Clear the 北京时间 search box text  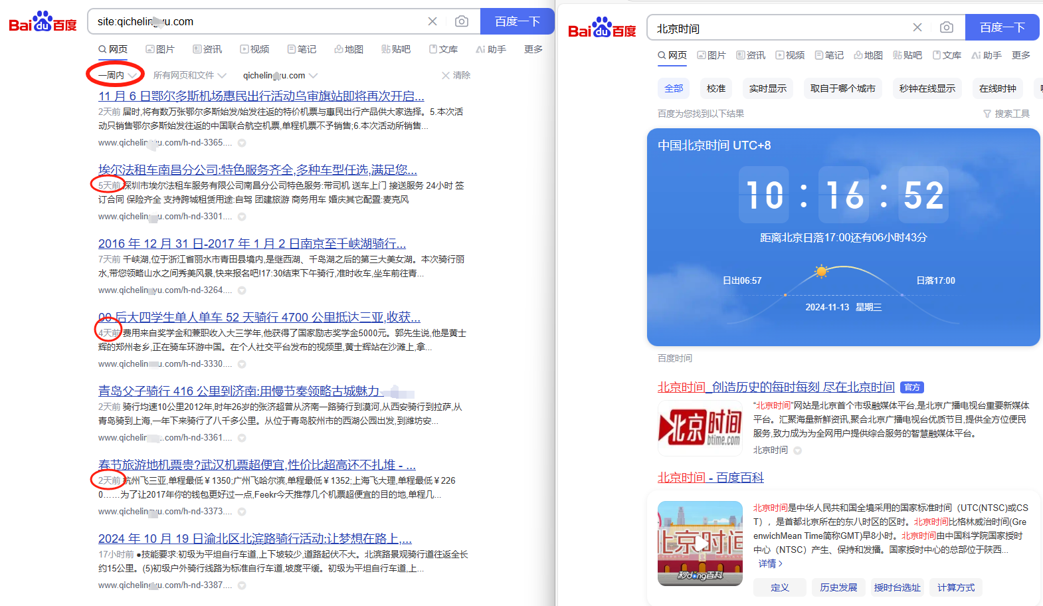917,27
